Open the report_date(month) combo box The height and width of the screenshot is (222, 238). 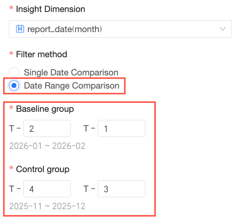coord(116,29)
